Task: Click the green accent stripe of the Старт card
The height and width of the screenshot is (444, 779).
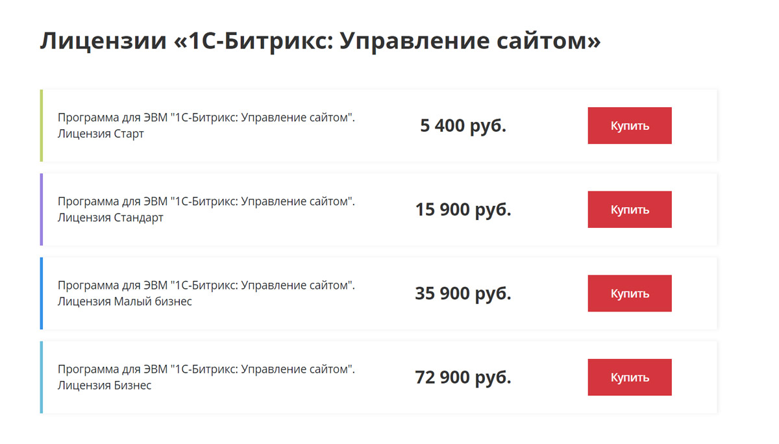Action: tap(42, 125)
